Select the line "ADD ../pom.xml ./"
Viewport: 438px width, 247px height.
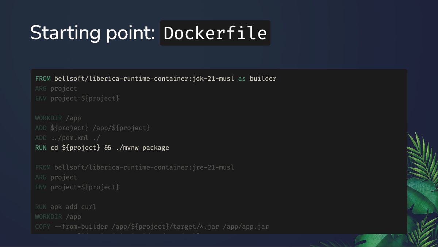click(68, 138)
